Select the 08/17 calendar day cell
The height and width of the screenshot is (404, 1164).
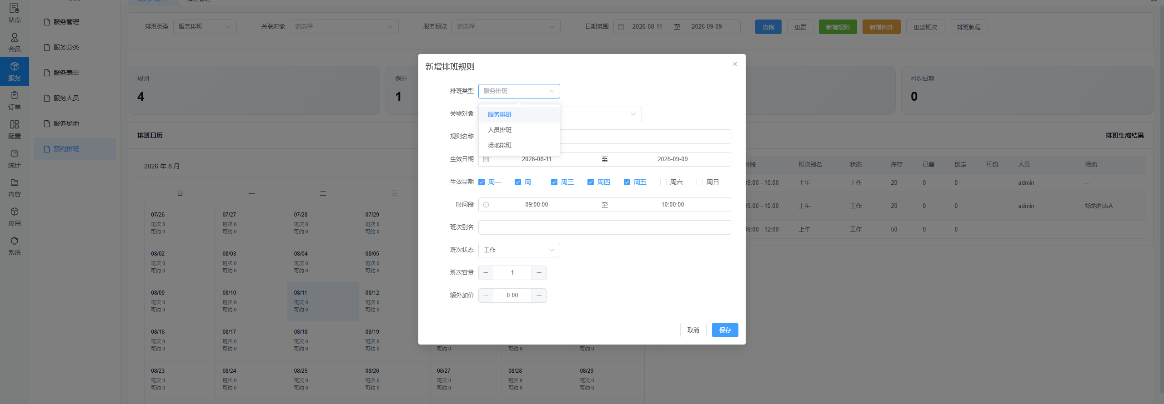tap(251, 341)
